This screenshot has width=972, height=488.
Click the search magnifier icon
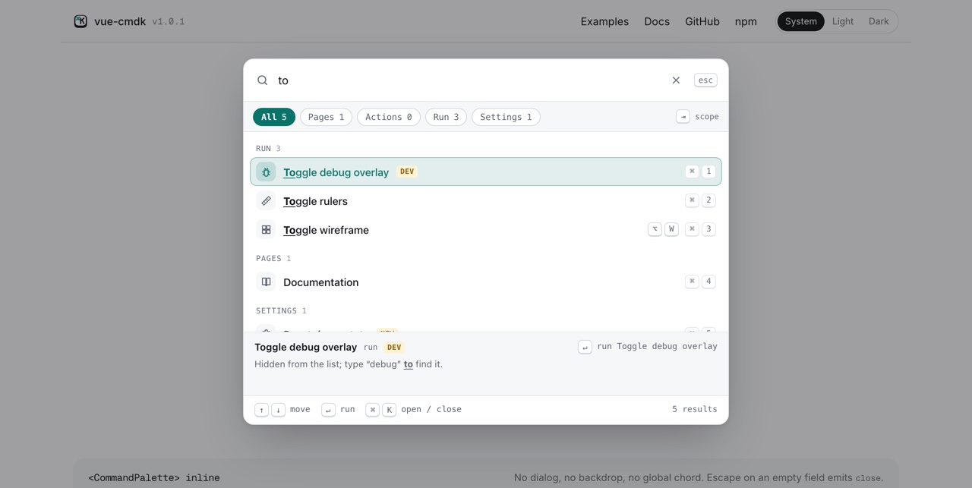(263, 80)
